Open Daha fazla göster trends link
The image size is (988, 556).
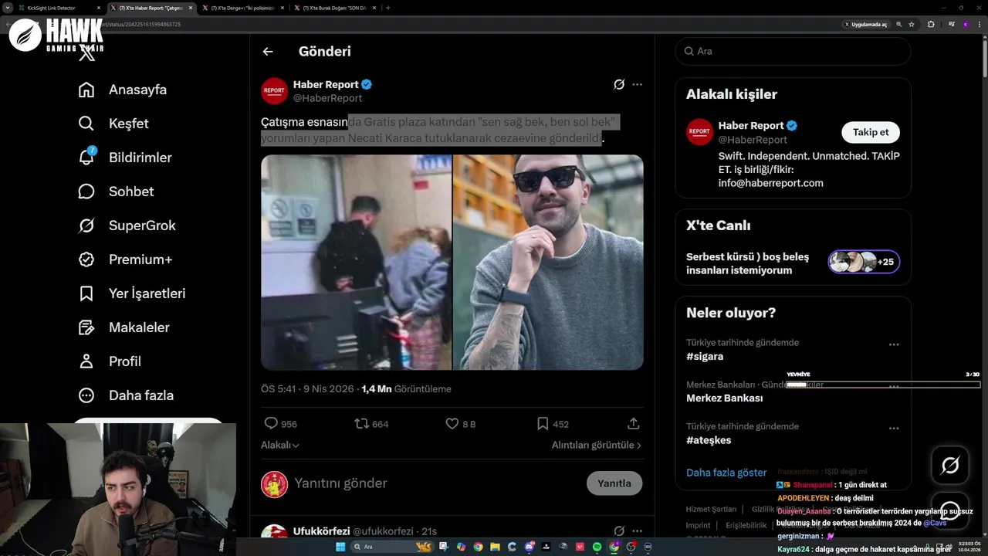point(726,473)
